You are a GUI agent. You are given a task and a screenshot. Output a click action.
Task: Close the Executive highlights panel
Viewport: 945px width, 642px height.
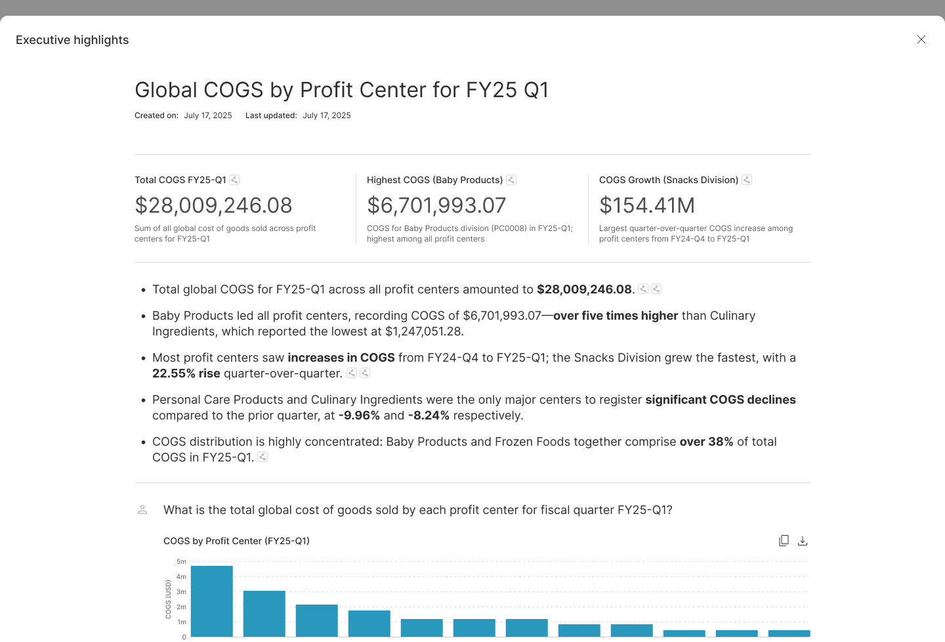[921, 39]
